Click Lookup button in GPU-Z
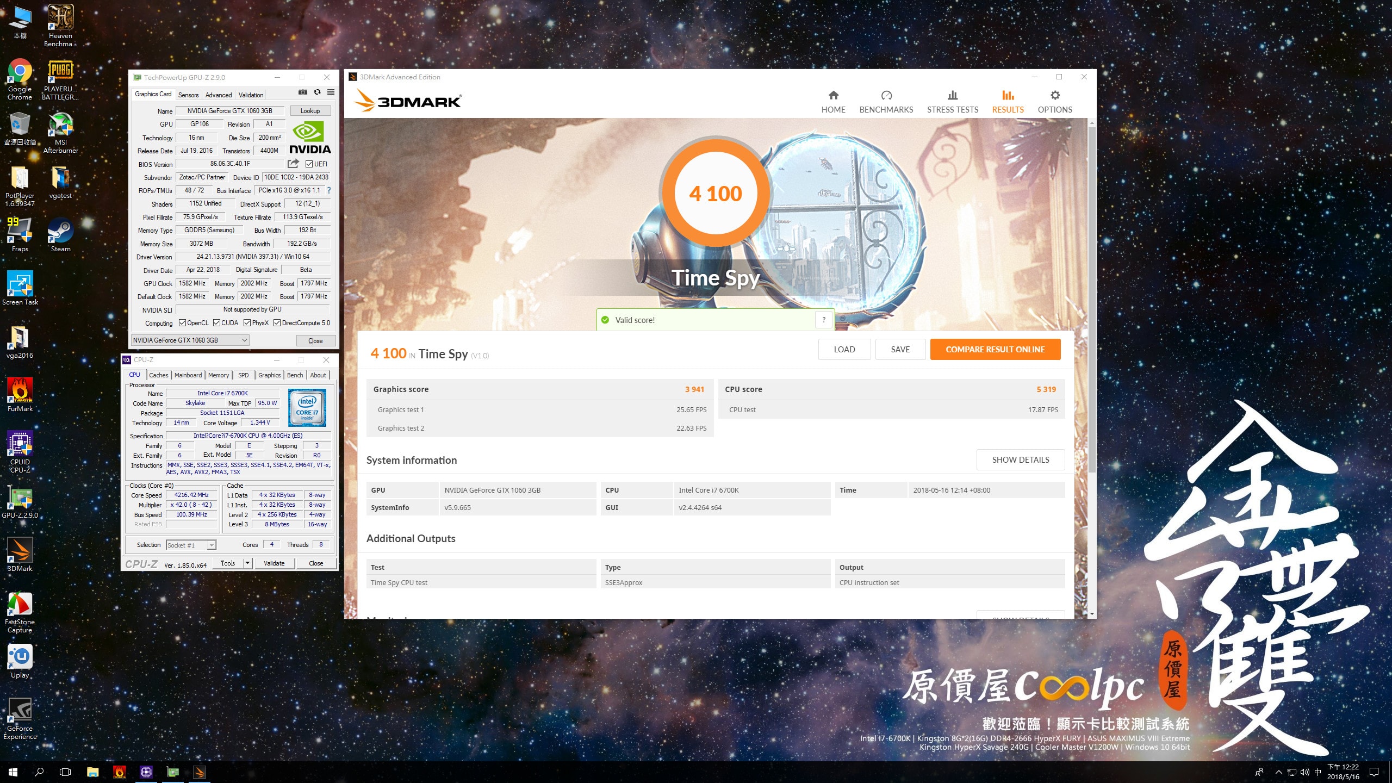 pos(310,110)
